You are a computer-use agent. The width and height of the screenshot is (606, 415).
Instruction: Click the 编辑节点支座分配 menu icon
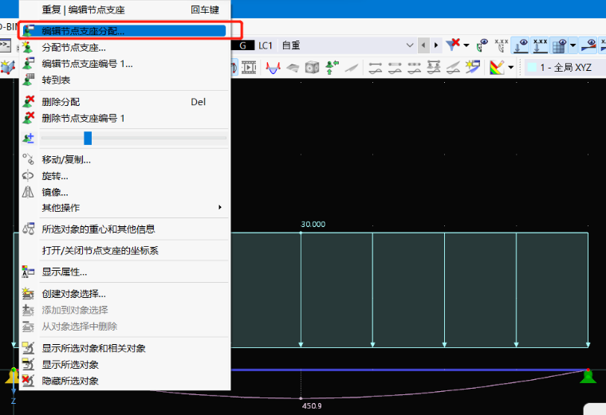tap(28, 30)
